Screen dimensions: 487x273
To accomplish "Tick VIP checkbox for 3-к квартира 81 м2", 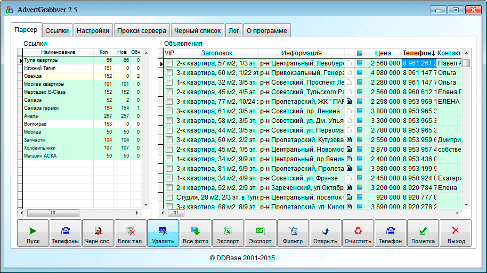I will [169, 169].
